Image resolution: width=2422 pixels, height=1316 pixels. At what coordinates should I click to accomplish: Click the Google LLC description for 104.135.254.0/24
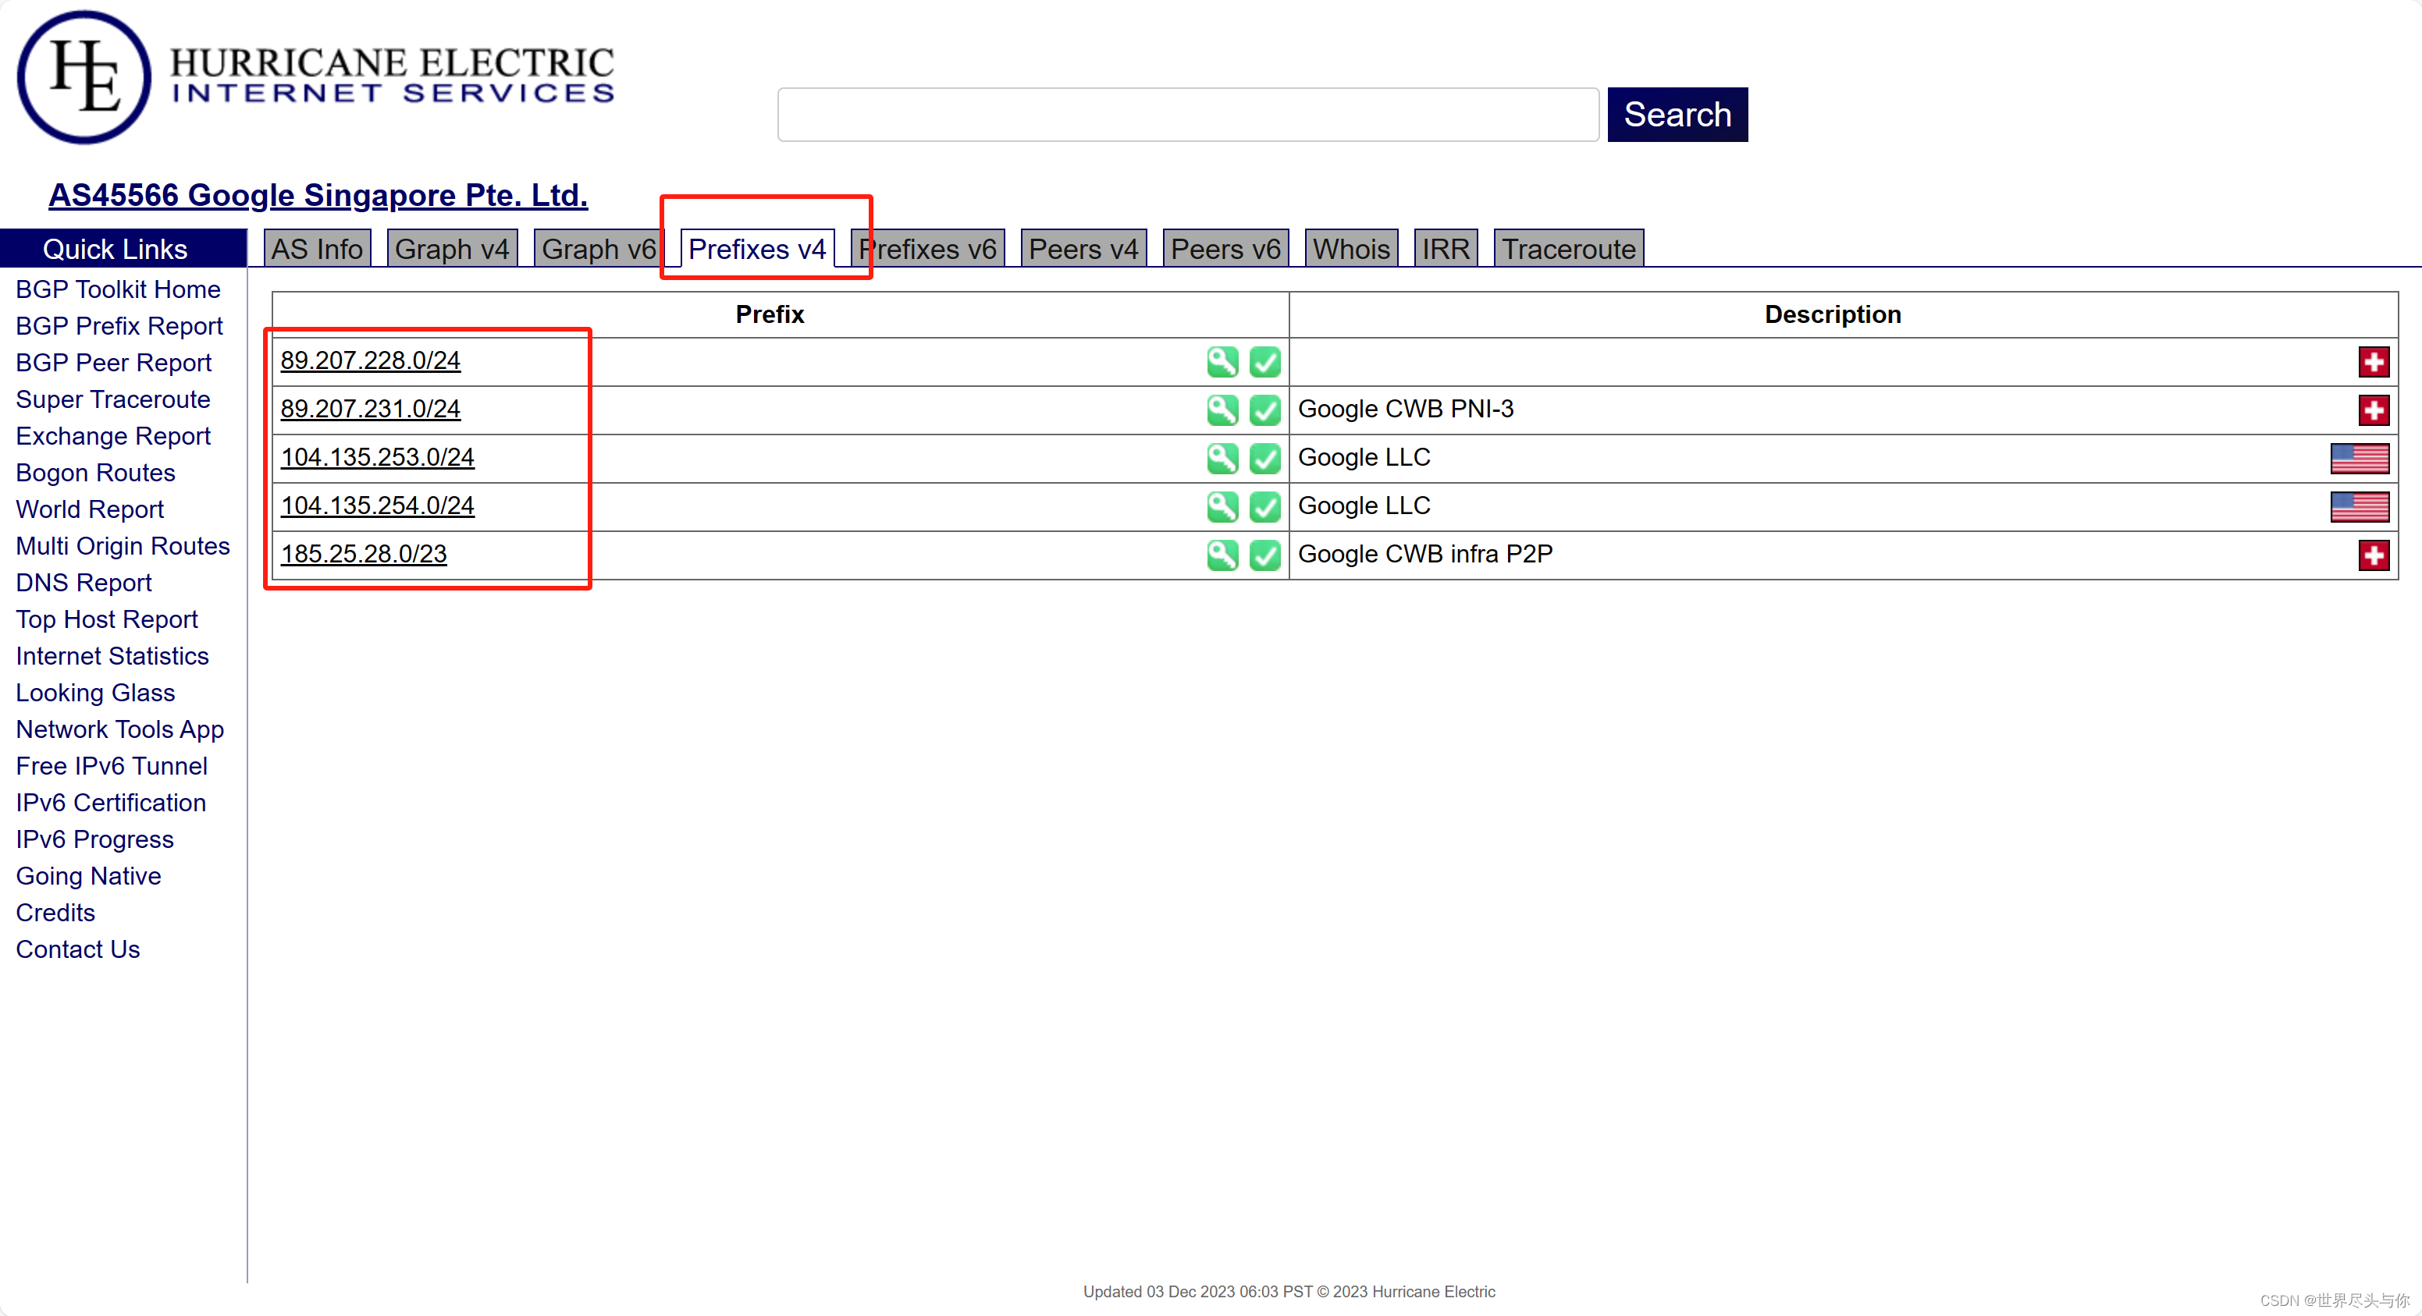[x=1364, y=505]
